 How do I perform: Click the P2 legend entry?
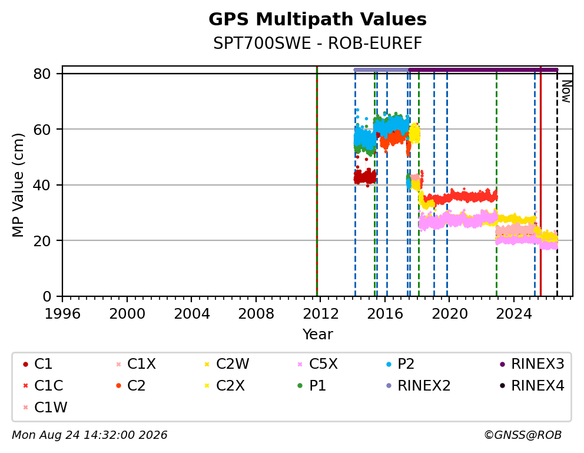[x=400, y=364]
